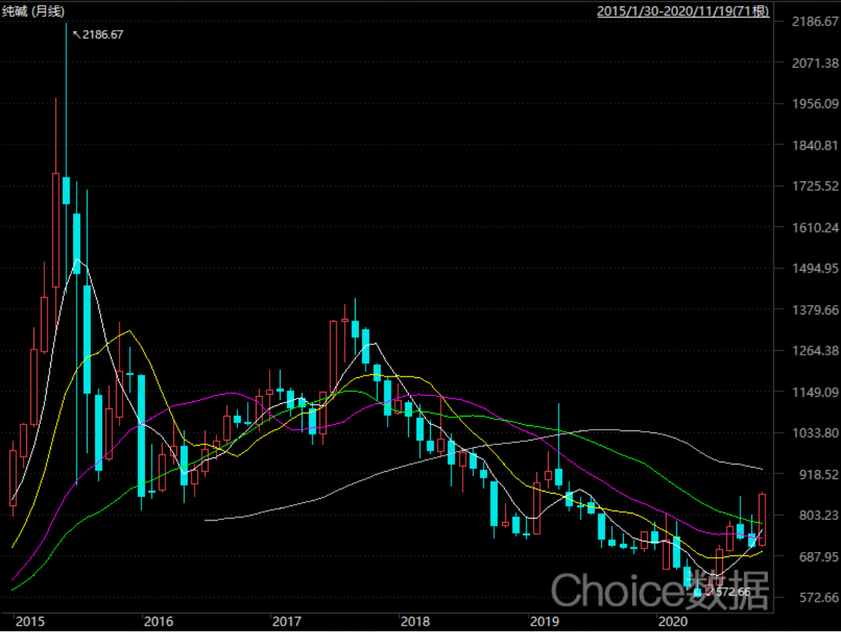The height and width of the screenshot is (632, 841).
Task: Click the last red candle at chart's right end
Action: click(762, 519)
